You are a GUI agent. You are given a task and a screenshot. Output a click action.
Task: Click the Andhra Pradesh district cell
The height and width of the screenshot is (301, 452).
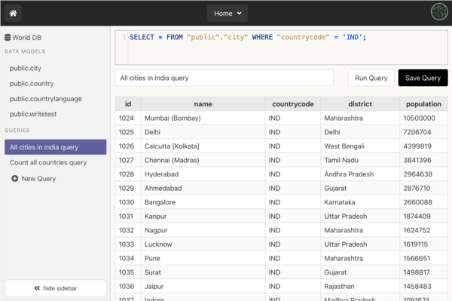[x=360, y=174]
